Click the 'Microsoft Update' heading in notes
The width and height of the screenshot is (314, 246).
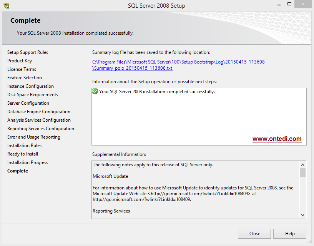point(110,176)
